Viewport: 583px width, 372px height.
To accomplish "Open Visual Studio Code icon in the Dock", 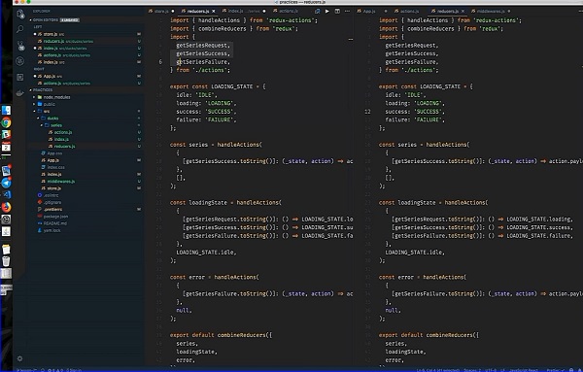I will click(6, 194).
